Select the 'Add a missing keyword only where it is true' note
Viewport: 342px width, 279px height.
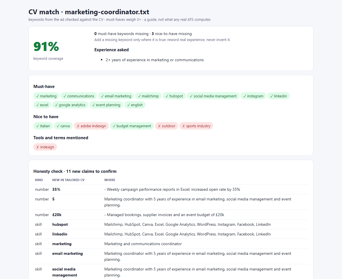[162, 40]
